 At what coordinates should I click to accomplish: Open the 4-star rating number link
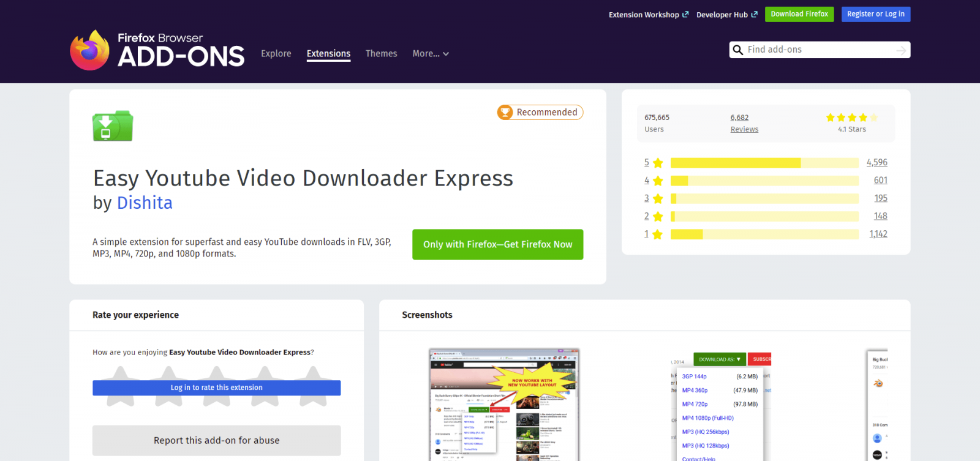(x=647, y=181)
